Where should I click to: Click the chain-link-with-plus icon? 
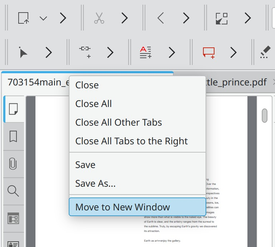click(85, 52)
